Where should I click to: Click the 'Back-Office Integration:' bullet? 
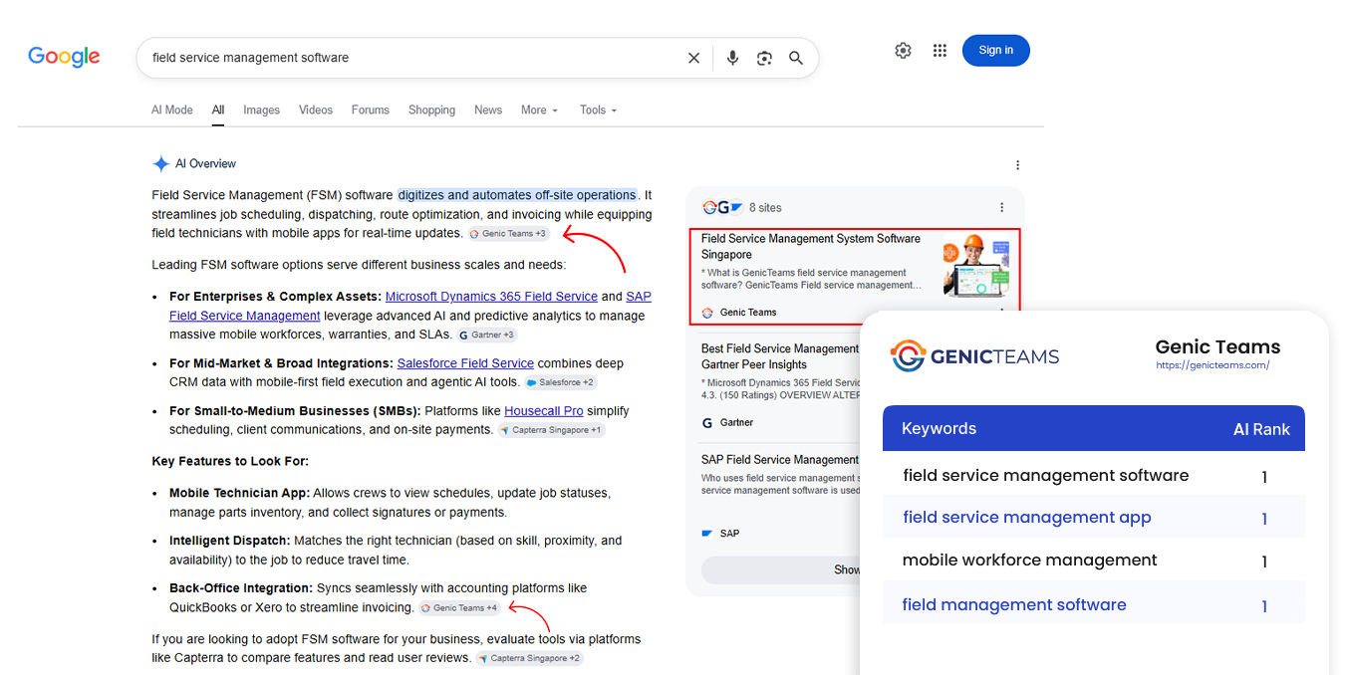tap(241, 588)
